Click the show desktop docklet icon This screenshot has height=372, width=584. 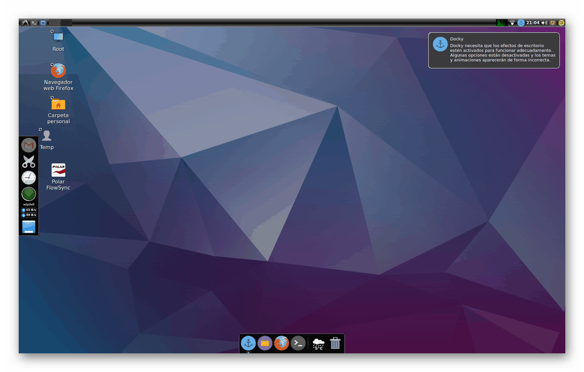tap(29, 227)
